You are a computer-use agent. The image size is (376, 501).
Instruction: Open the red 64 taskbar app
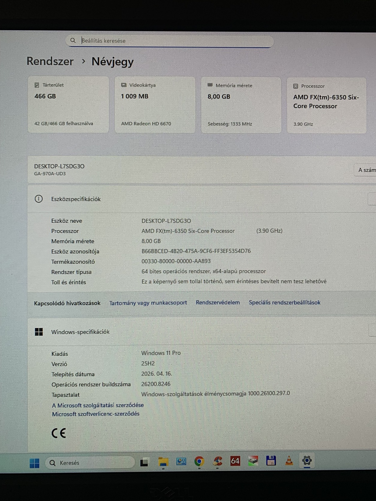pos(235,461)
